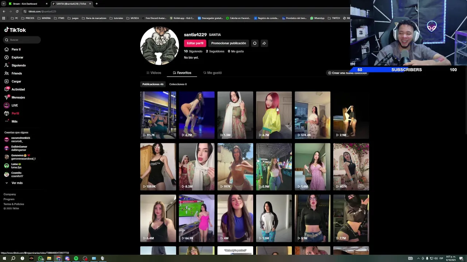Click Crear una nueva colección
This screenshot has height=262, width=467.
347,73
